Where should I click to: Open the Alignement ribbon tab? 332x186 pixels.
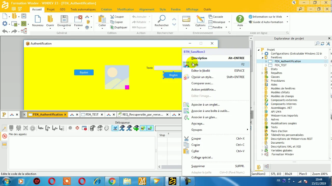click(x=147, y=9)
